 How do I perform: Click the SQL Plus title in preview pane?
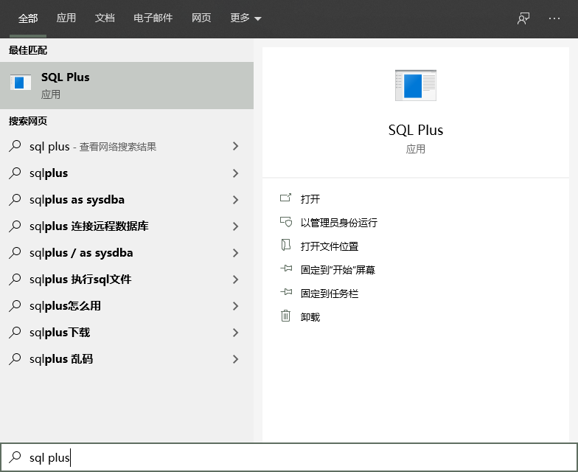(x=416, y=130)
